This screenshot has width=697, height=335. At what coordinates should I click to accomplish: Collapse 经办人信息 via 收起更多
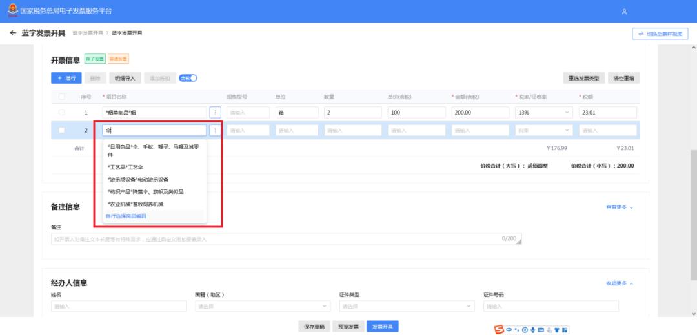(619, 283)
